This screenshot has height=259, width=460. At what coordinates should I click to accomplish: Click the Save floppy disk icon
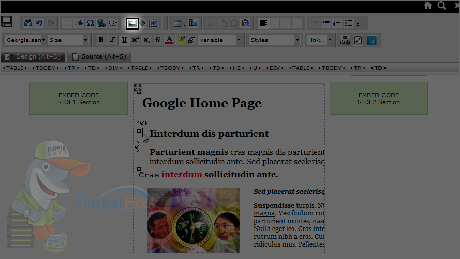coord(7,21)
